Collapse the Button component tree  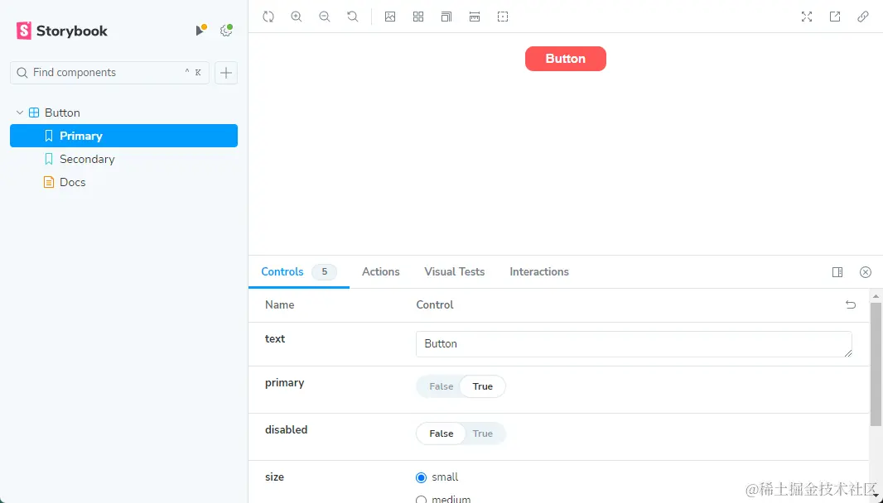(20, 113)
